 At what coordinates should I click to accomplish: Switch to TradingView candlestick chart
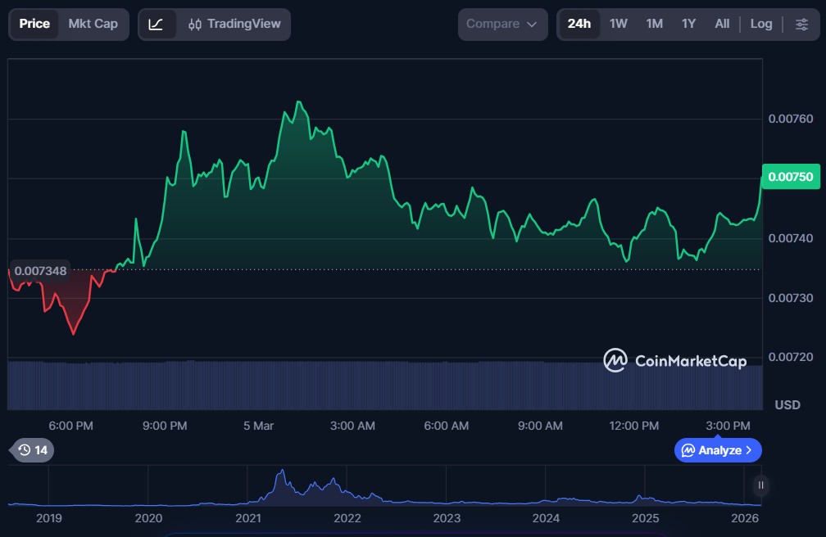click(x=234, y=25)
